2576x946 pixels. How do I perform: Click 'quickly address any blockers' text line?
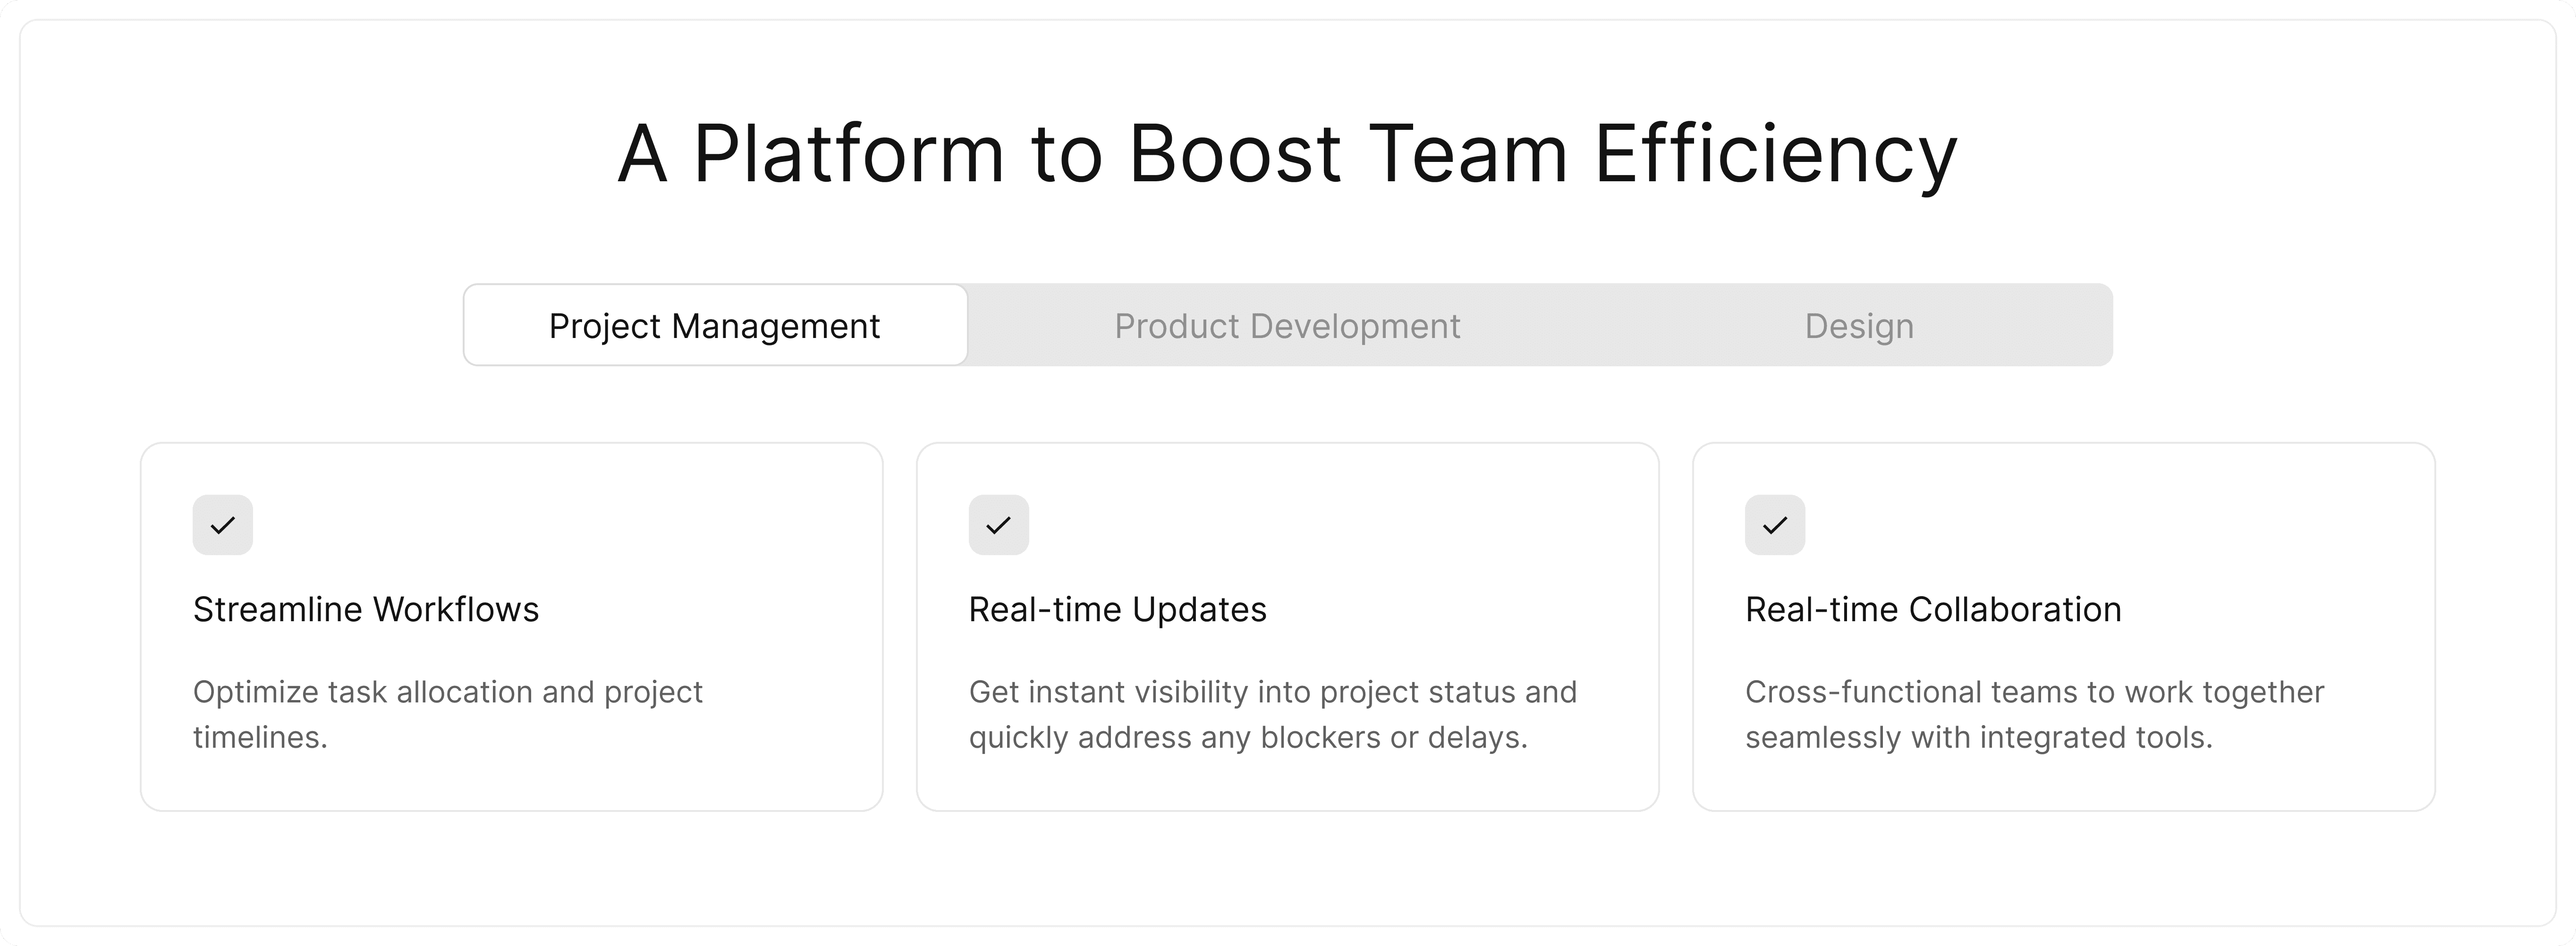pyautogui.click(x=1247, y=738)
